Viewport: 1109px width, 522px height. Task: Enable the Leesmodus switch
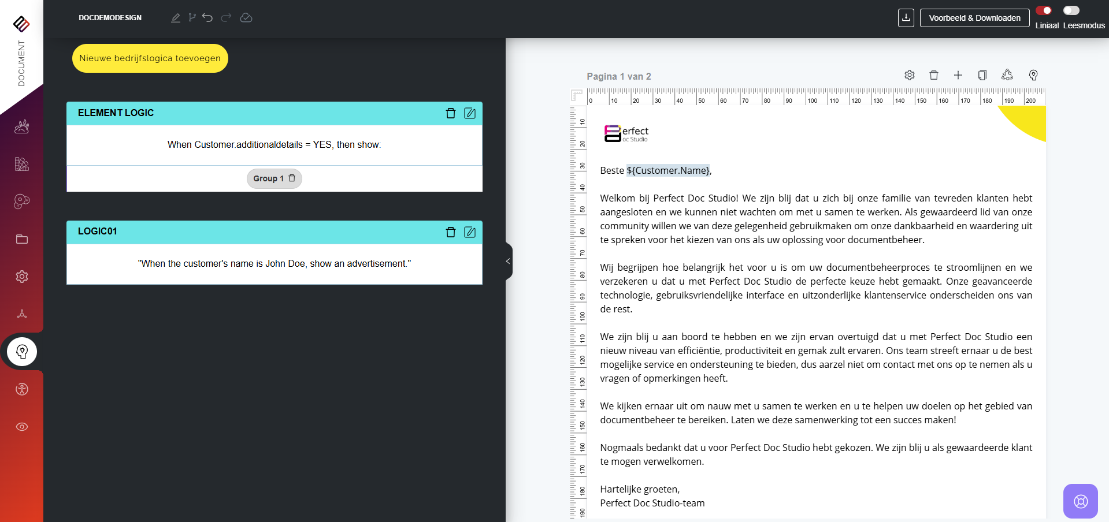pyautogui.click(x=1071, y=10)
